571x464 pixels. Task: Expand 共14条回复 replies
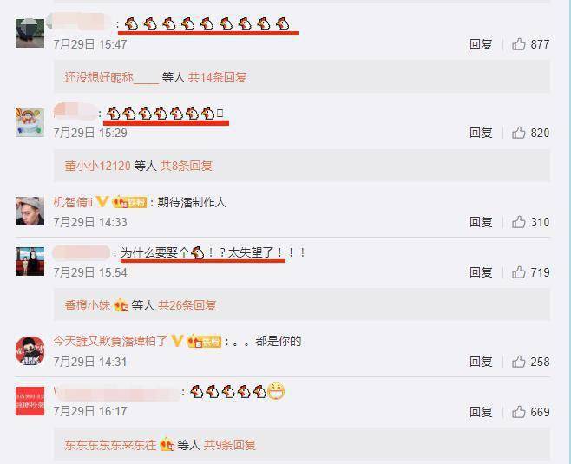[218, 77]
